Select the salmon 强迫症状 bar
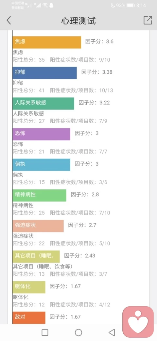The width and height of the screenshot is (157, 341). click(38, 226)
